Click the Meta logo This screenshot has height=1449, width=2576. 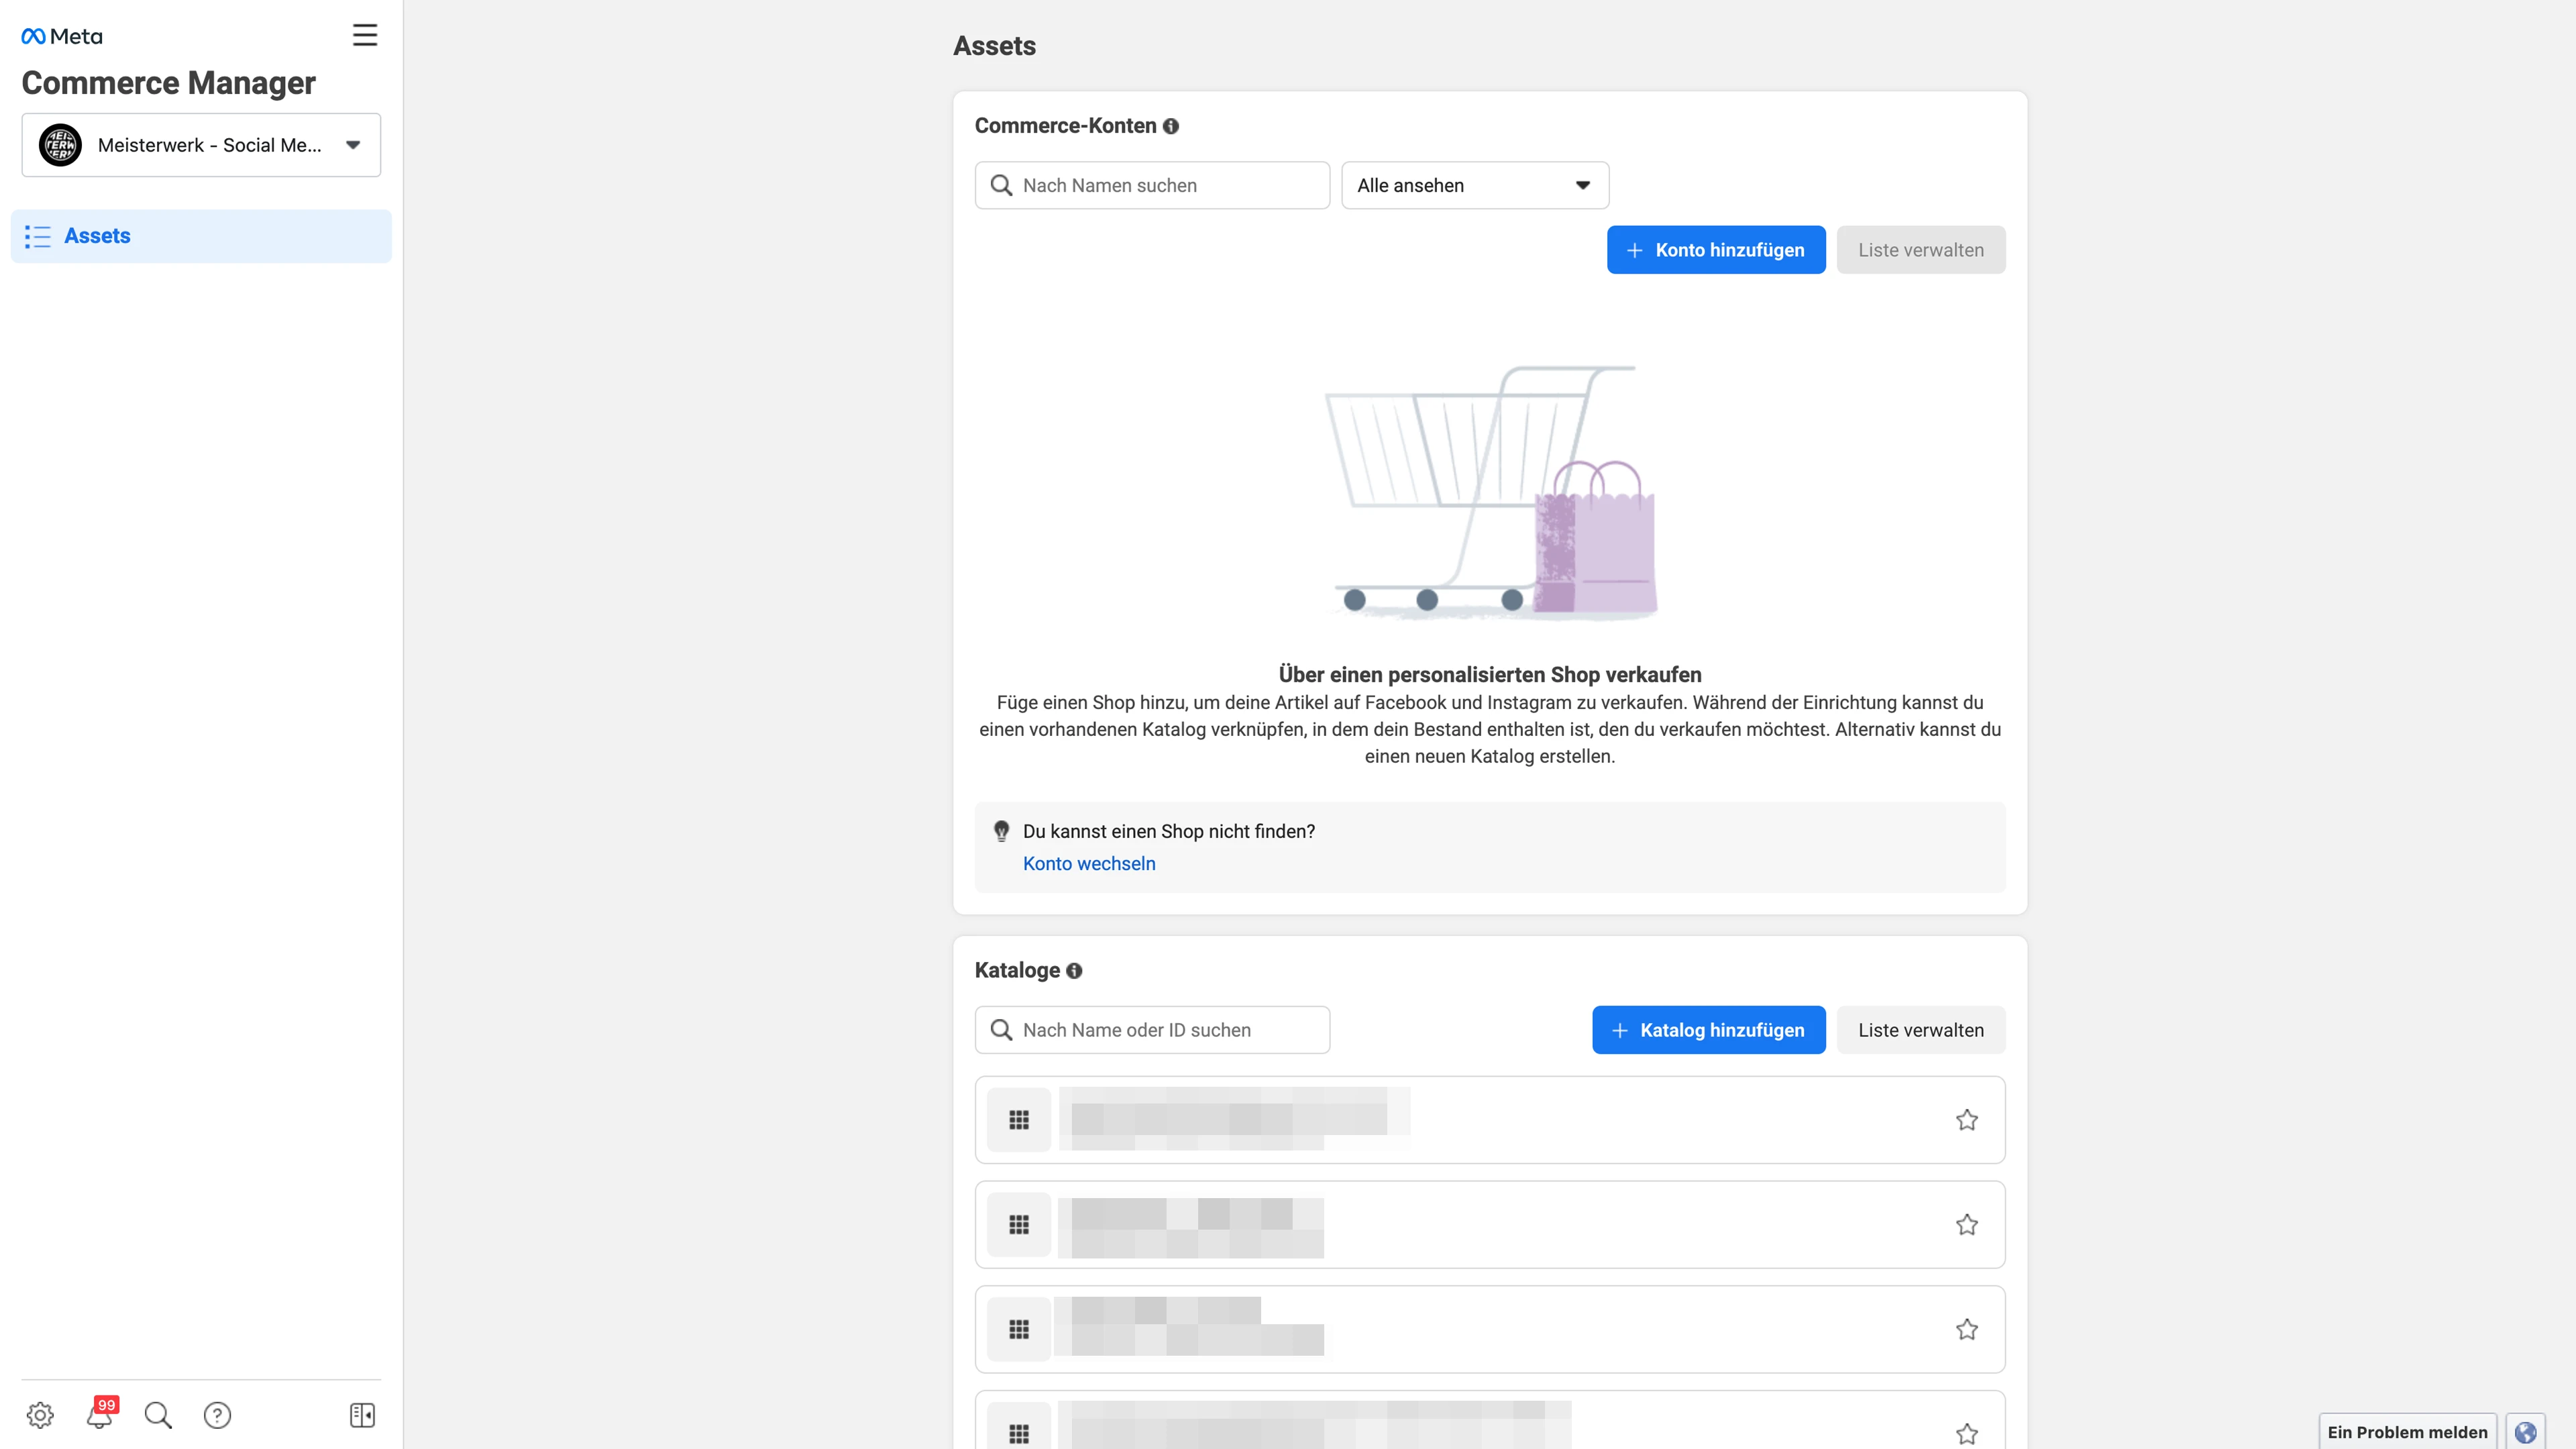pyautogui.click(x=61, y=35)
